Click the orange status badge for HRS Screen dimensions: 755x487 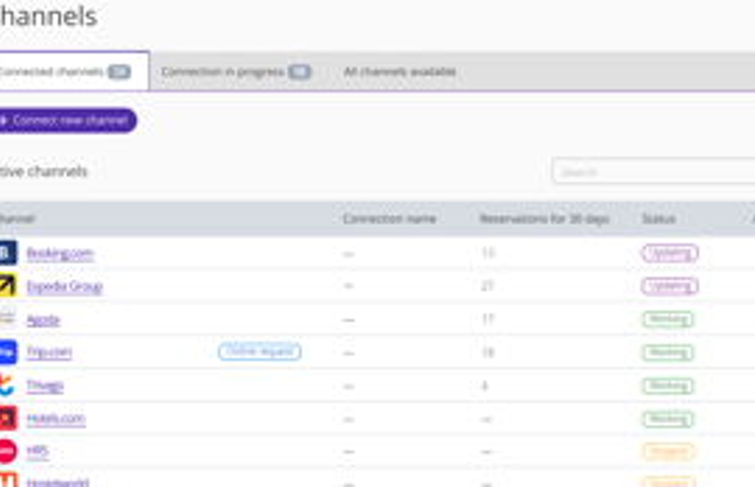click(x=668, y=452)
